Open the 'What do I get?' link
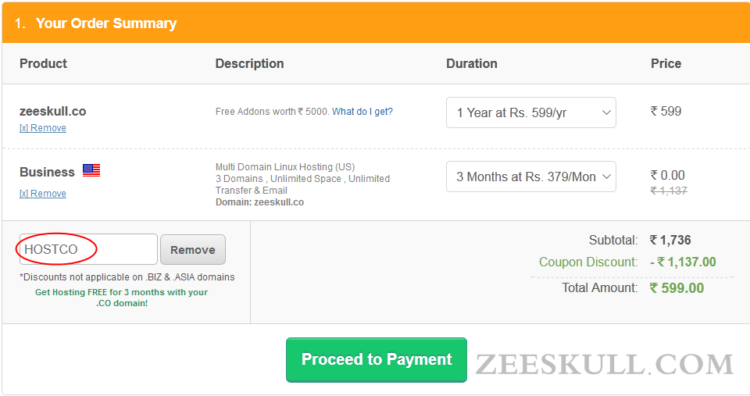Viewport: 750px width, 396px height. 362,112
